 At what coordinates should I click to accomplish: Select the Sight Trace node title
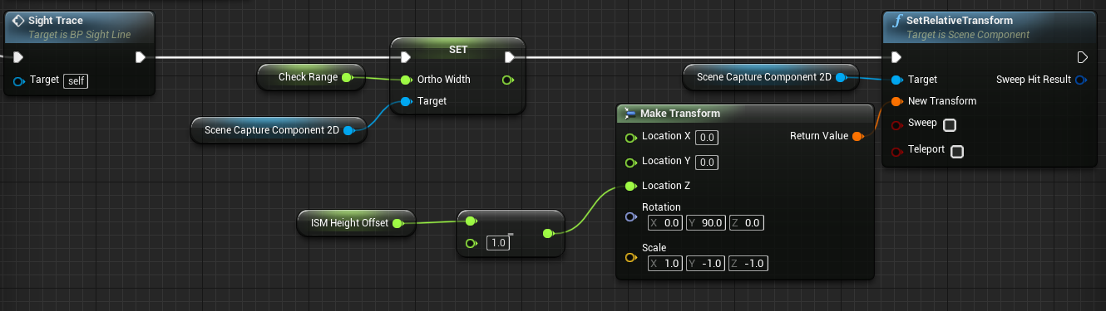pos(55,20)
